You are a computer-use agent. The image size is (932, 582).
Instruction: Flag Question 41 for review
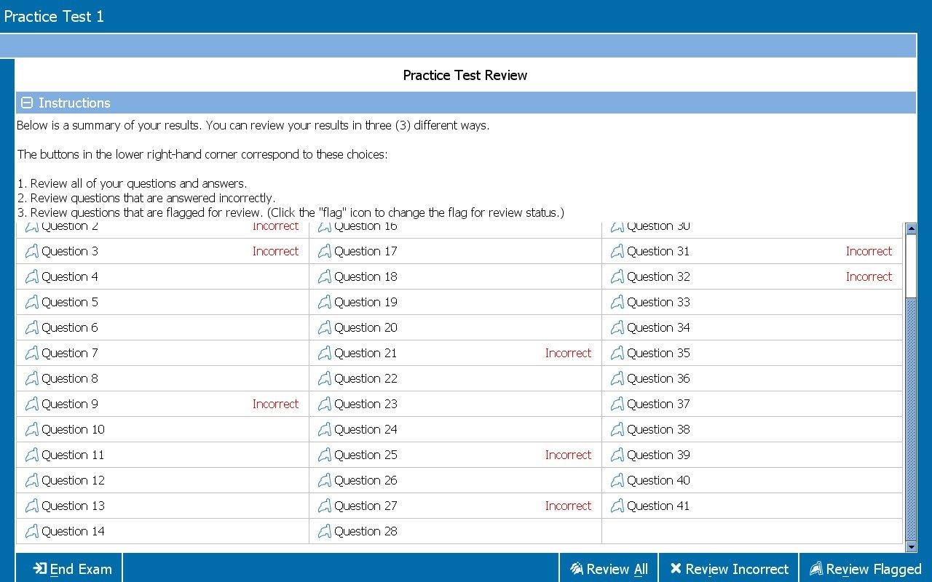pyautogui.click(x=617, y=506)
